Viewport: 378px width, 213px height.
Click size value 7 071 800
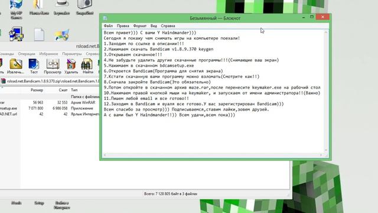click(x=35, y=108)
